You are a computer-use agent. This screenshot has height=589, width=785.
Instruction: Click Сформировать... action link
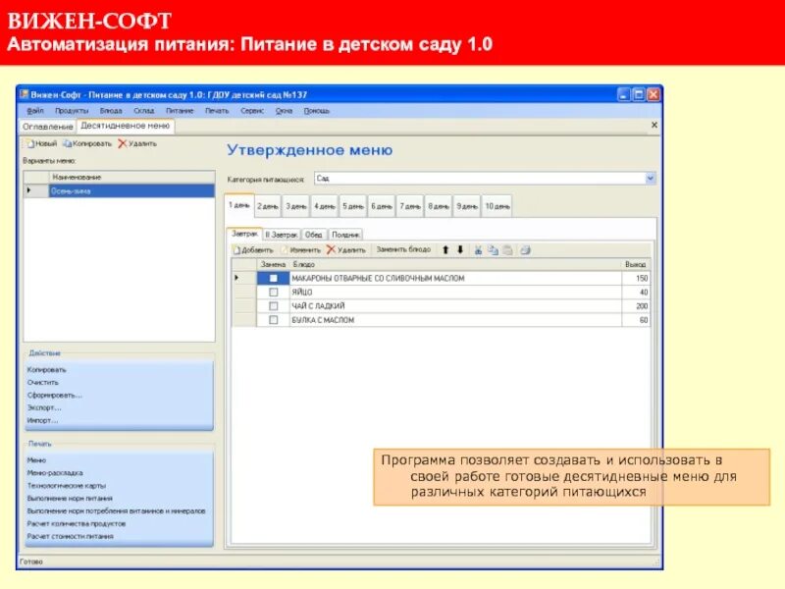point(55,396)
